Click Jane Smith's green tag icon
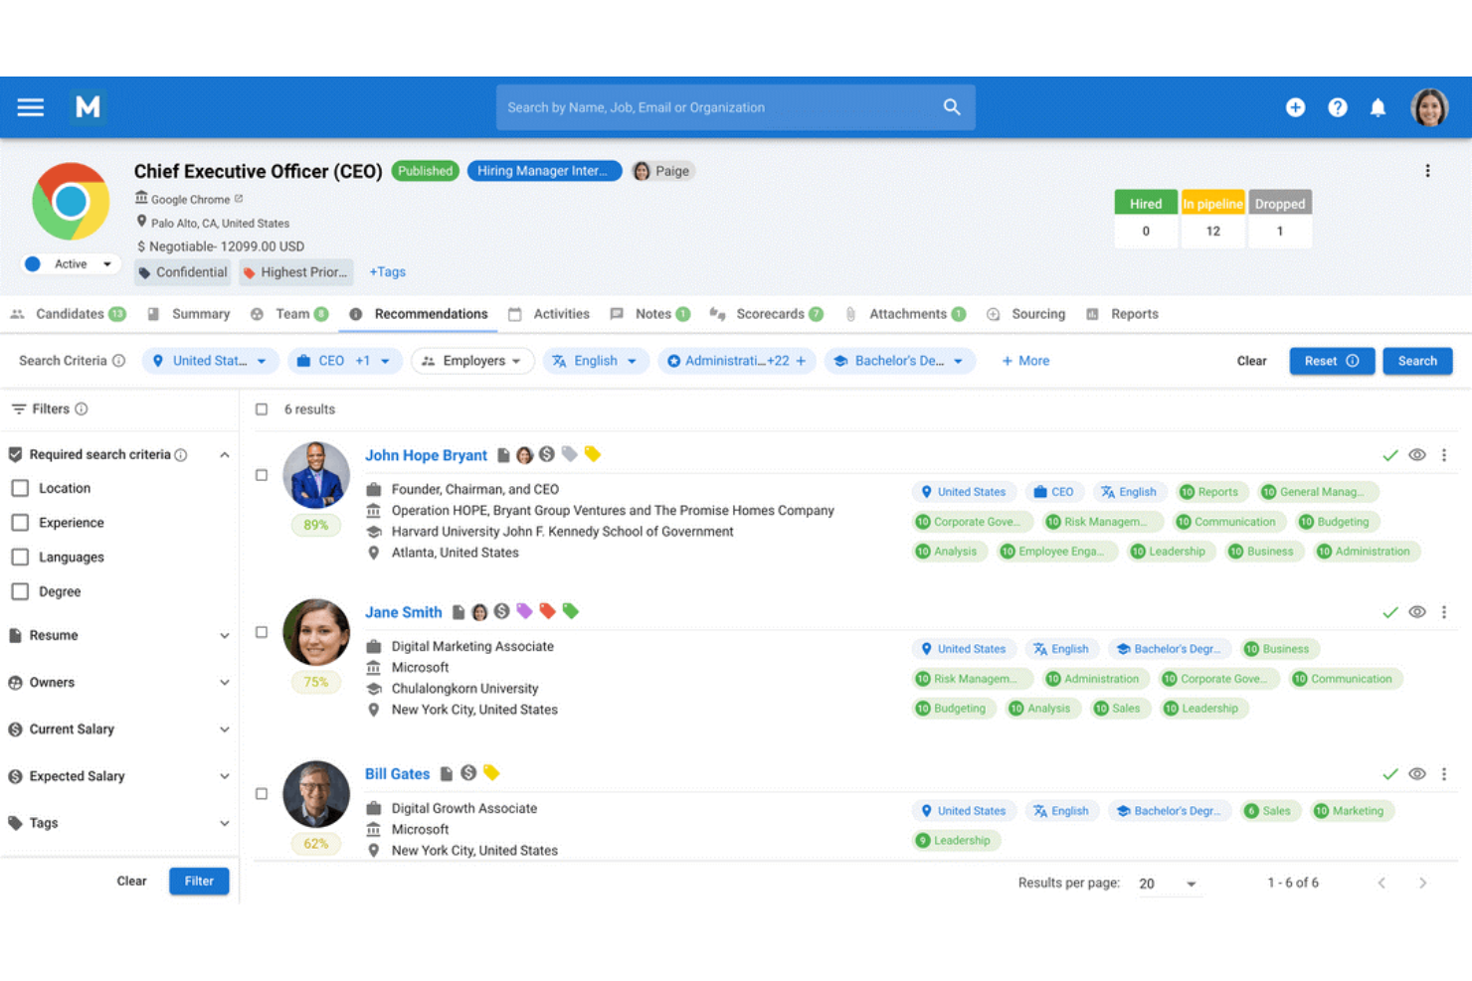 [x=570, y=611]
